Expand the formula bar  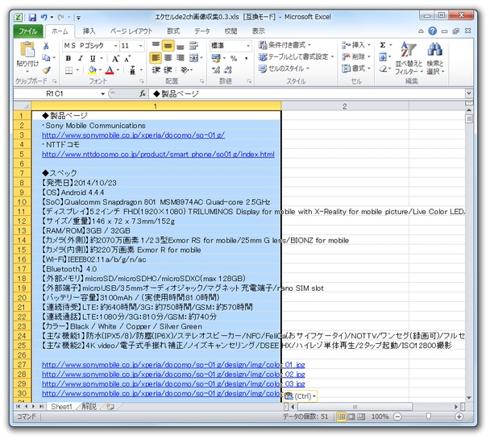[x=468, y=93]
